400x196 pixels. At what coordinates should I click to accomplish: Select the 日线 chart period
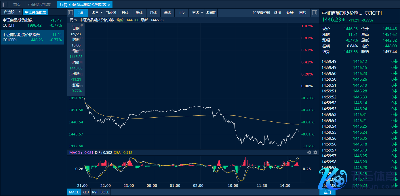coord(125,13)
